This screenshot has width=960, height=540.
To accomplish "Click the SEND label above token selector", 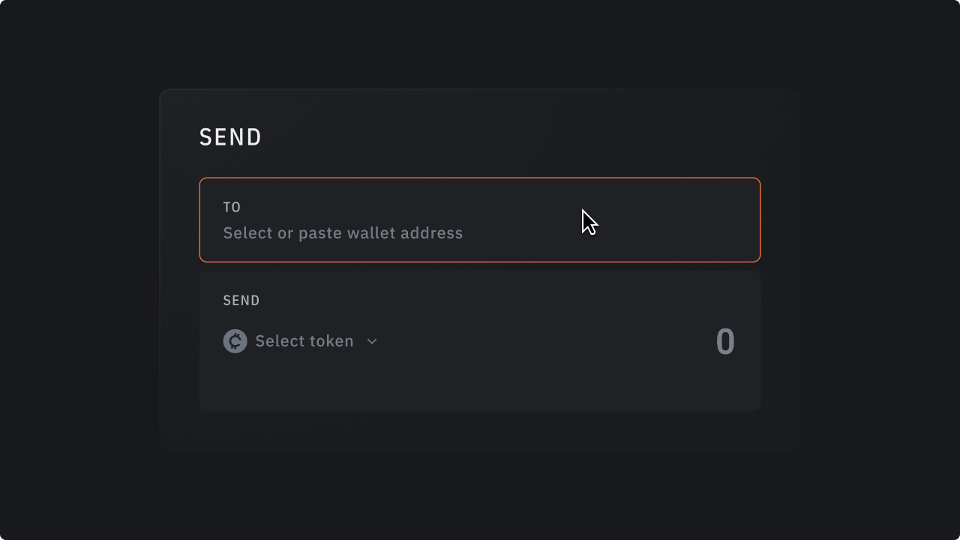I will [241, 301].
